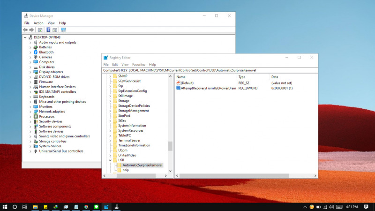The height and width of the screenshot is (211, 375).
Task: Click the scan hardware monitor icon in toolbar
Action: [63, 30]
